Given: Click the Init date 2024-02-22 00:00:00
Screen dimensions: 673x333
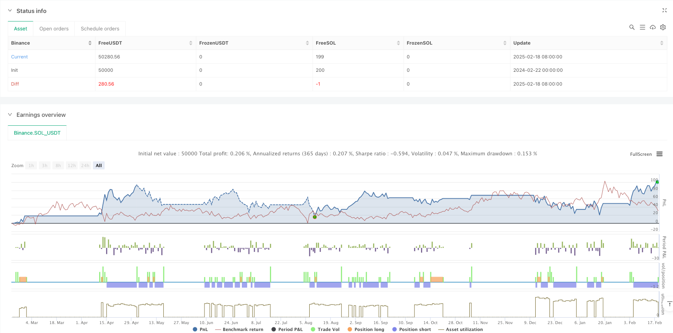Looking at the screenshot, I should point(538,70).
